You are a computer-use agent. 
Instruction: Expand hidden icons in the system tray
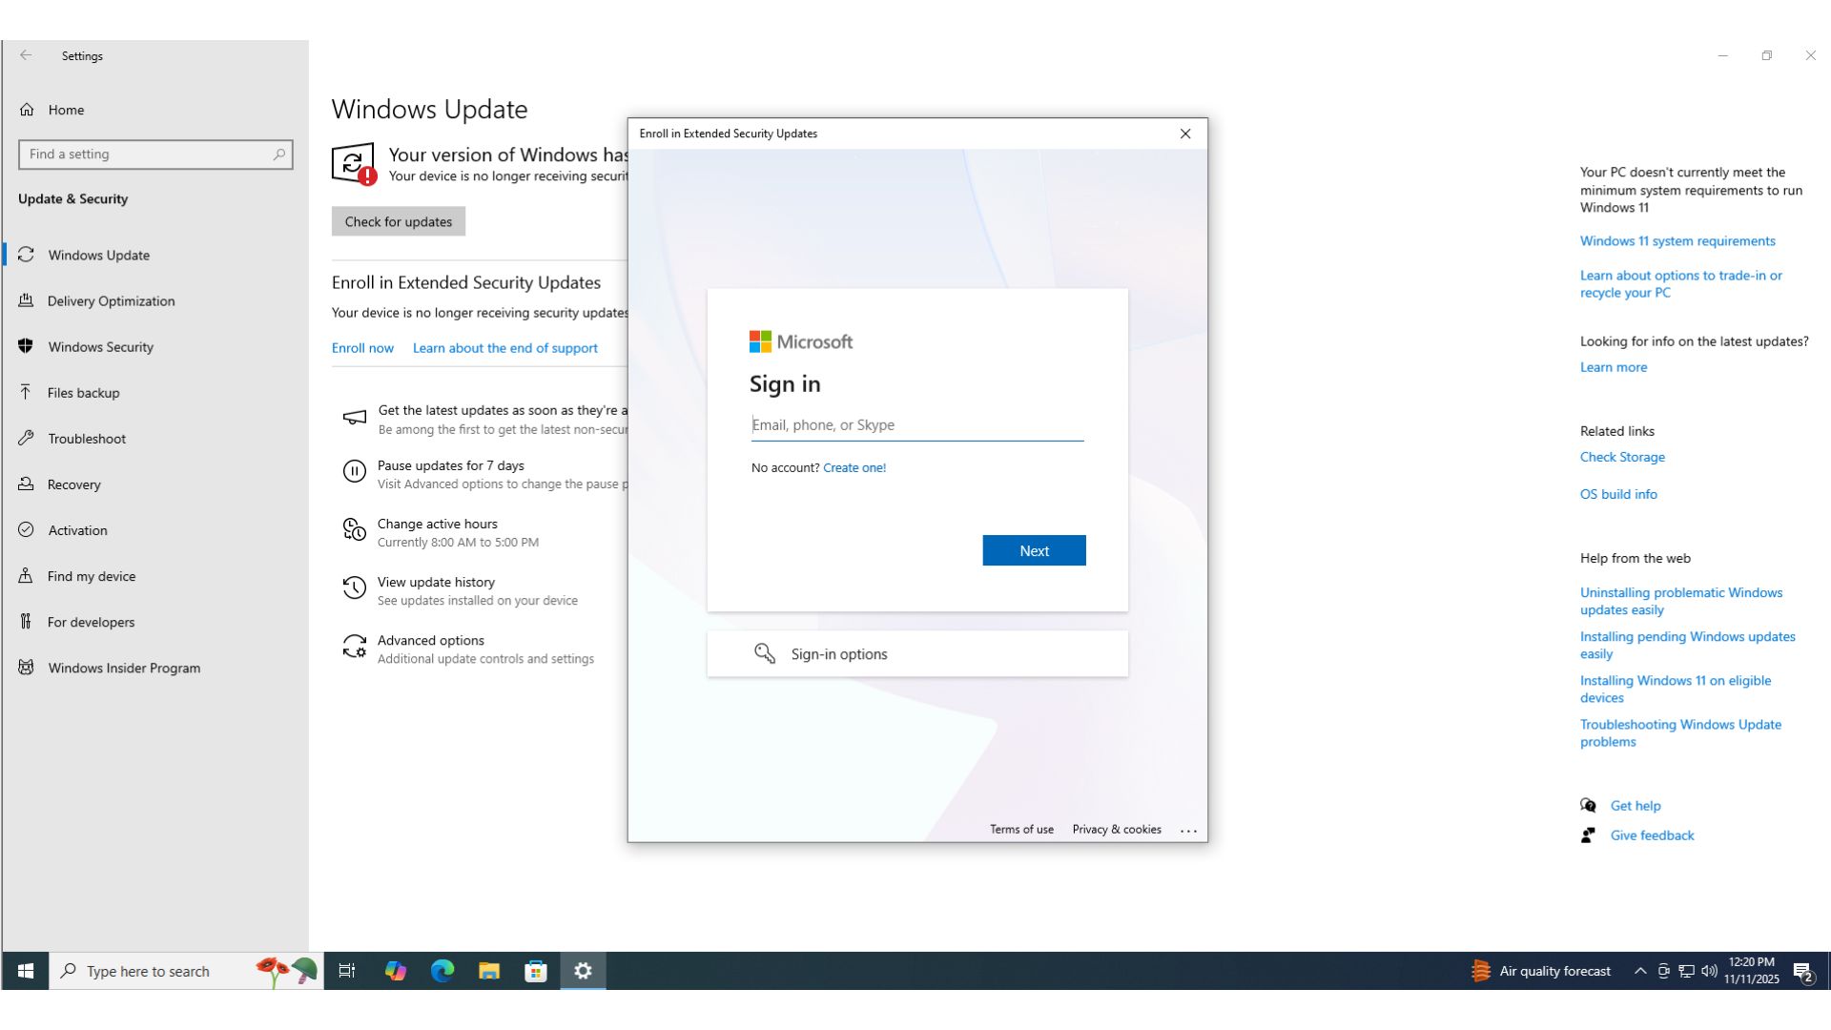(x=1639, y=971)
